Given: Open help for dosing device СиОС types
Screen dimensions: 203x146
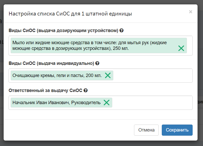Looking at the screenshot, I should [121, 30].
